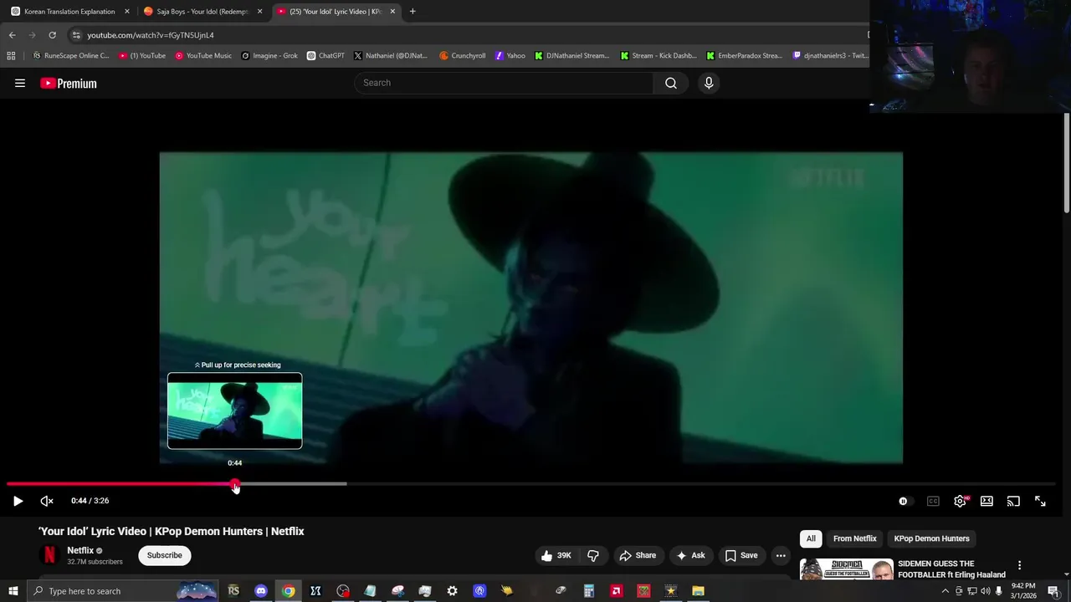Open the Netflix channel avatar
This screenshot has width=1071, height=602.
pos(49,555)
